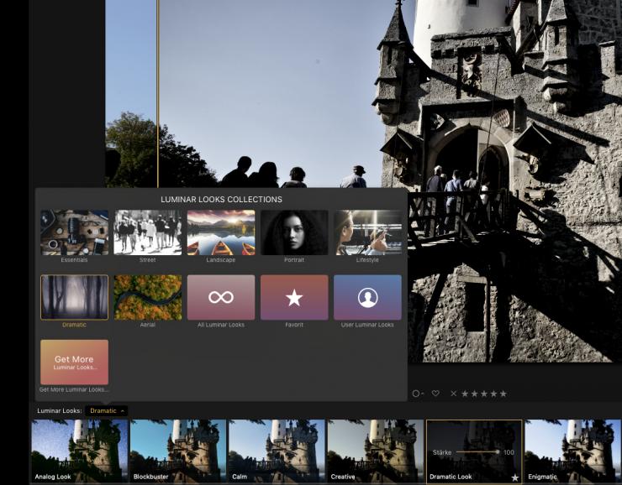Click the Get More Luminar Looks... text link

[74, 389]
